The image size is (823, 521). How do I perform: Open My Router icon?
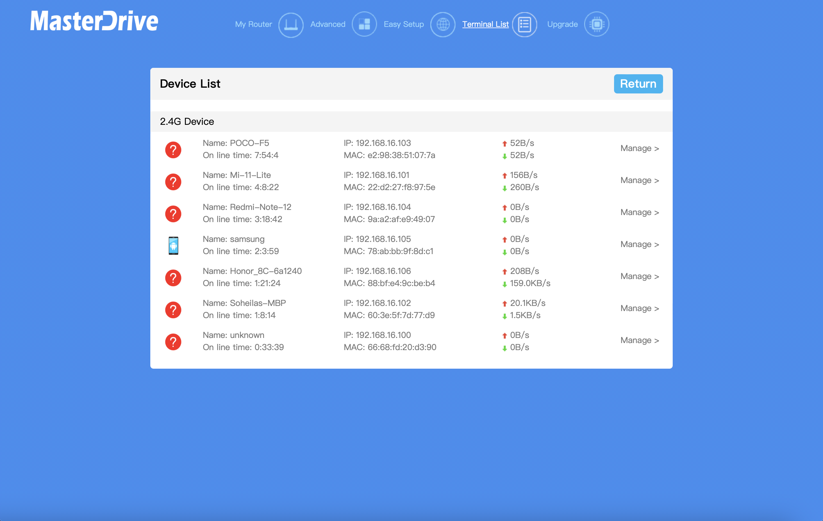[x=291, y=25]
